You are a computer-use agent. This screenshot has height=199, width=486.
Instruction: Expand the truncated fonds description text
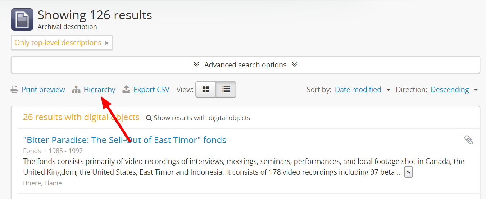408,172
